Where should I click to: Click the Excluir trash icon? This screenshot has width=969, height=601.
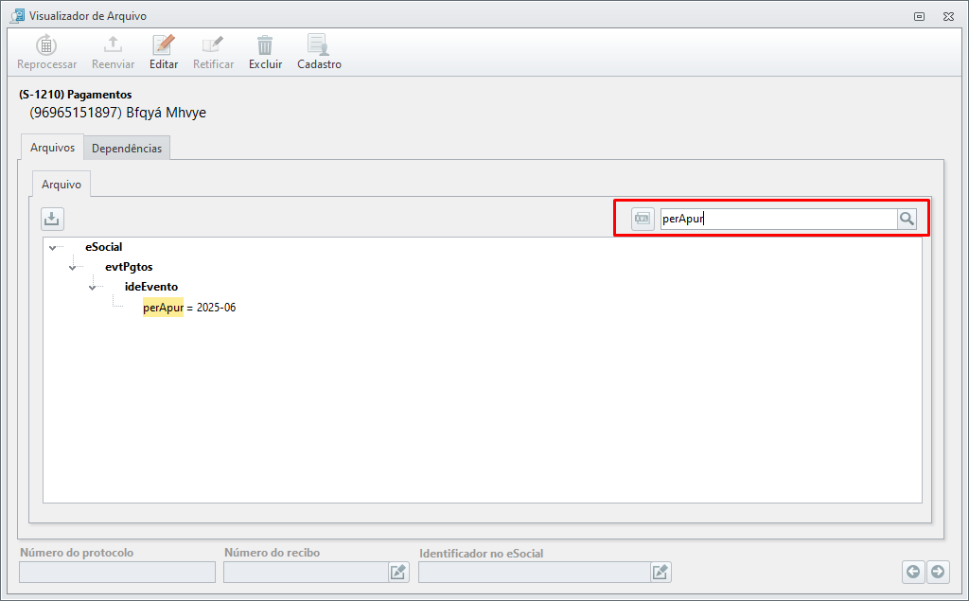[x=265, y=44]
